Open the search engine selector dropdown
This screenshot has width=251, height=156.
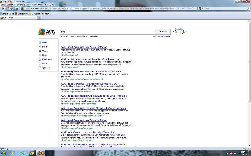(201, 9)
